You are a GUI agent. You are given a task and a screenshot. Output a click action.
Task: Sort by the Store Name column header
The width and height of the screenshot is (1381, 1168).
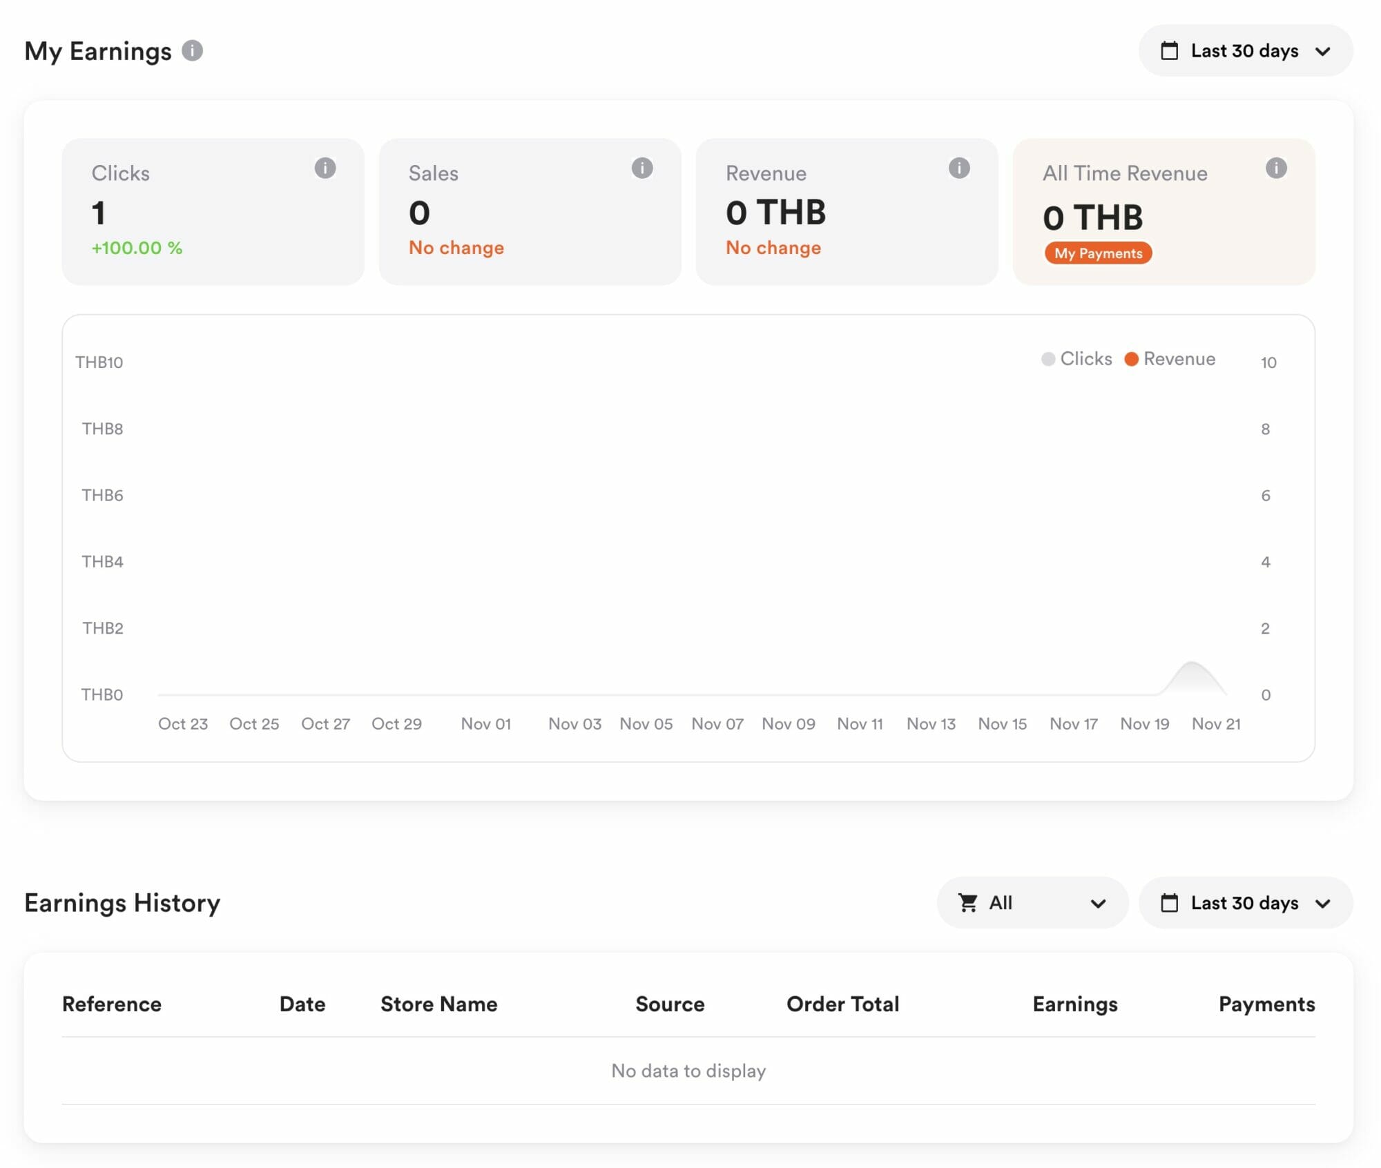pos(438,1004)
